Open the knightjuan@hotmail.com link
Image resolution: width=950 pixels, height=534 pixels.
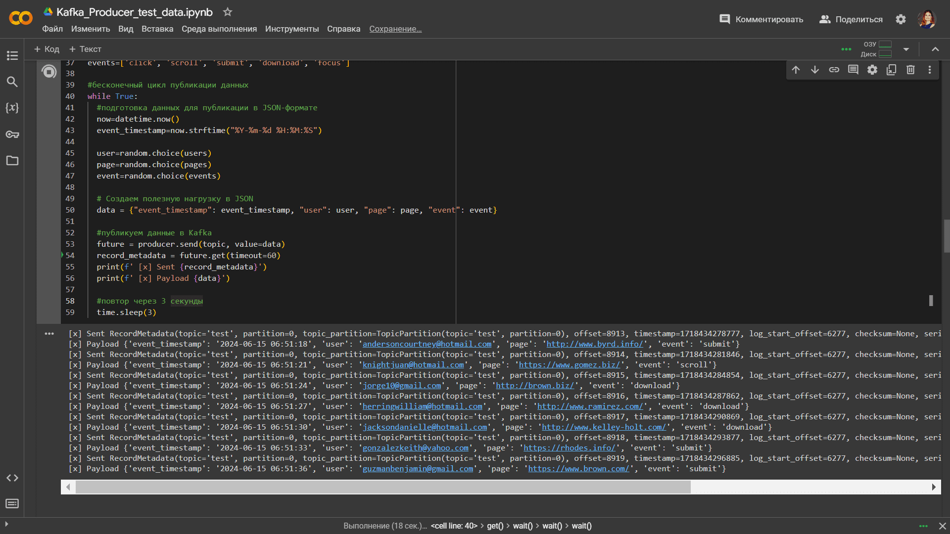pyautogui.click(x=413, y=365)
